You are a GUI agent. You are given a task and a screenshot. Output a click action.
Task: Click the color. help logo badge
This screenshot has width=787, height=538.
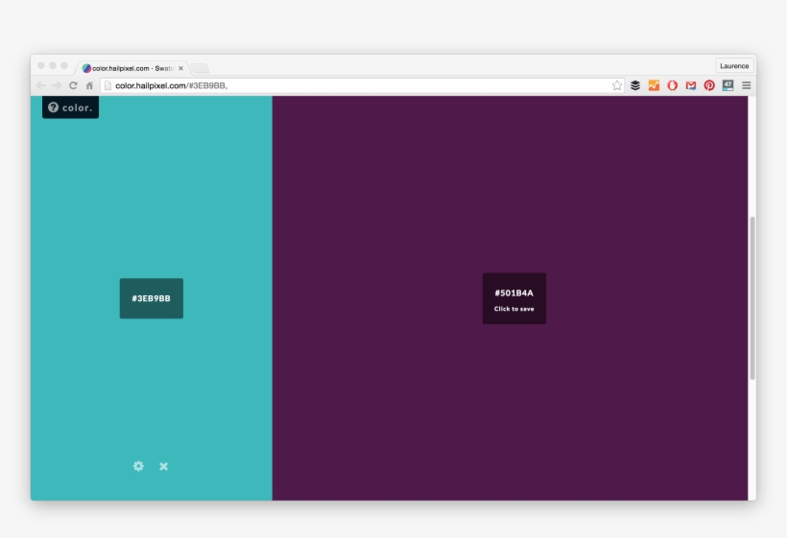[x=70, y=107]
